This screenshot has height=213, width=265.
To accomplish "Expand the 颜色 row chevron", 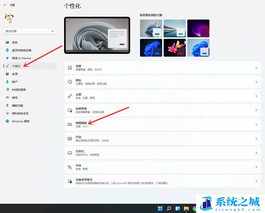I will (256, 82).
